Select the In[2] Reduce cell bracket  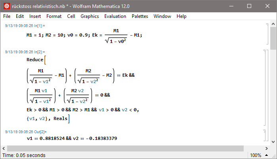[x=265, y=87]
